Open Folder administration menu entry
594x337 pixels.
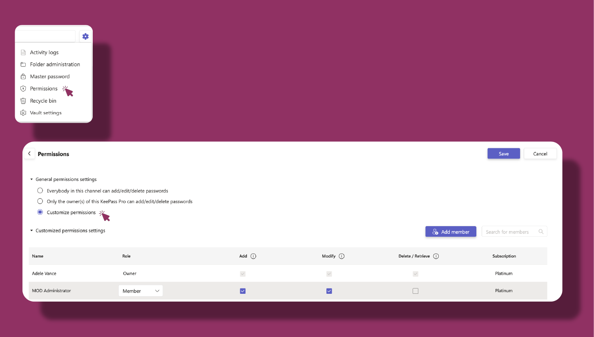click(x=55, y=64)
